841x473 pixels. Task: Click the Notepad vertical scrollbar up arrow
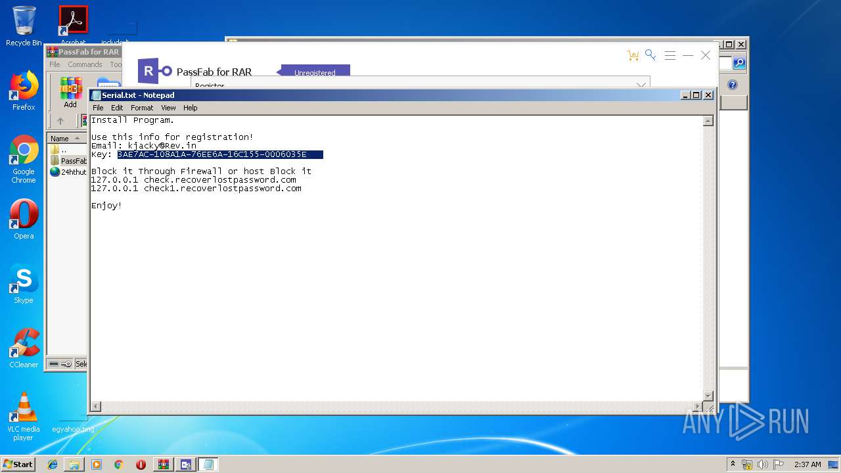(x=708, y=121)
